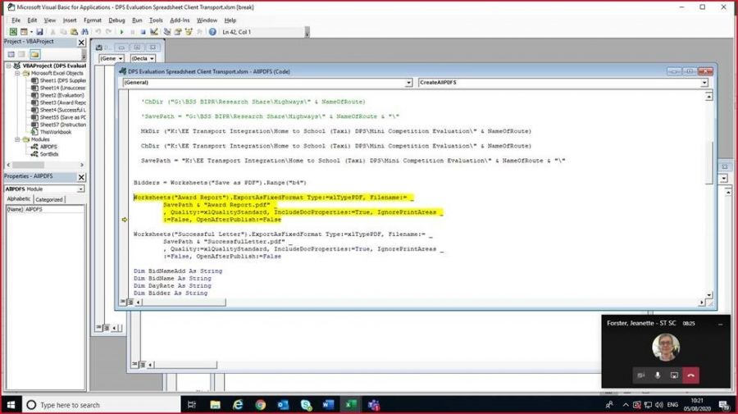The height and width of the screenshot is (414, 738).
Task: Click the blue Help question mark icon
Action: tap(212, 32)
